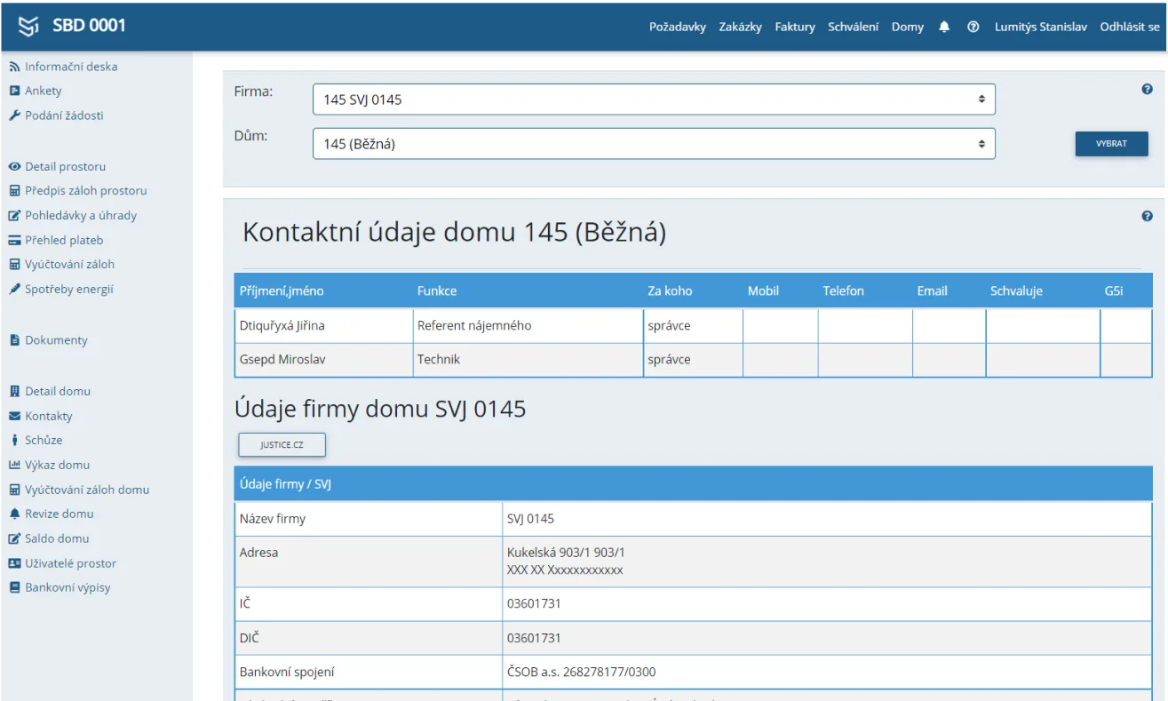1168x701 pixels.
Task: Click the Detail domu building icon
Action: 14,391
